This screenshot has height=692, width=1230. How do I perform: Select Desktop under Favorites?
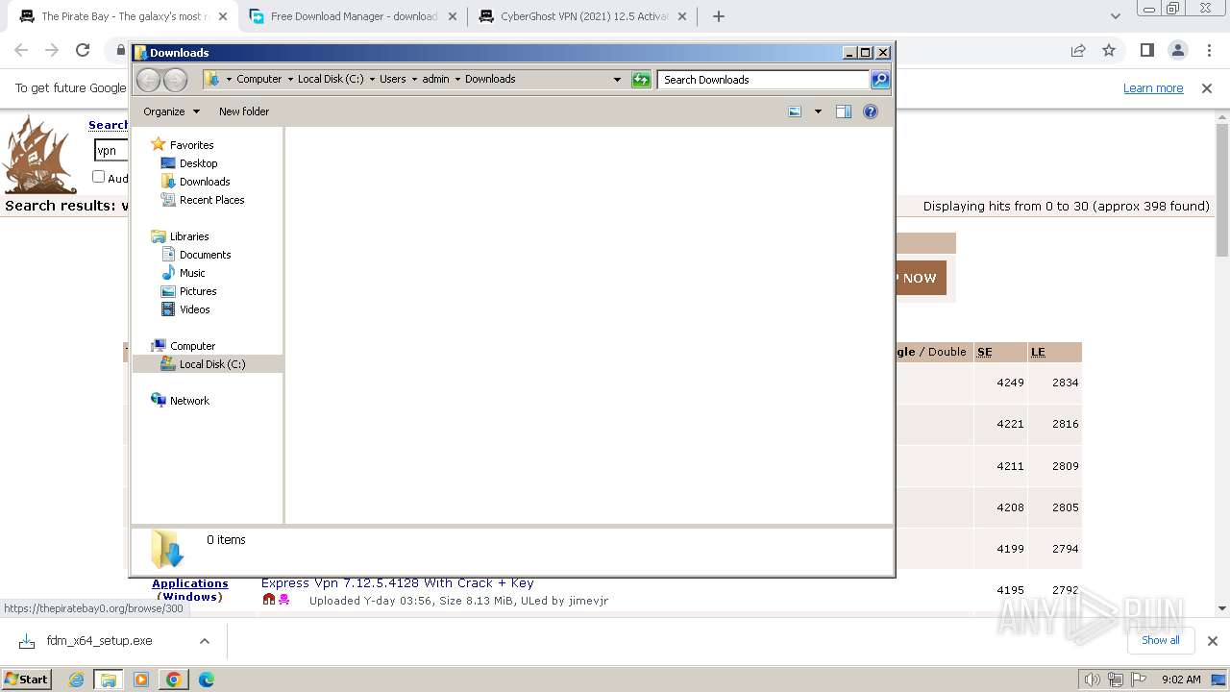198,163
